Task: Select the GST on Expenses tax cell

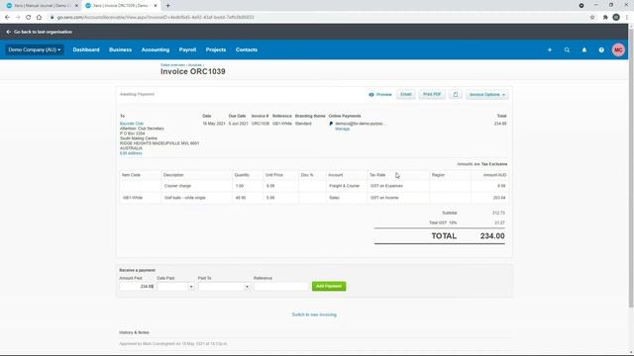Action: 398,186
